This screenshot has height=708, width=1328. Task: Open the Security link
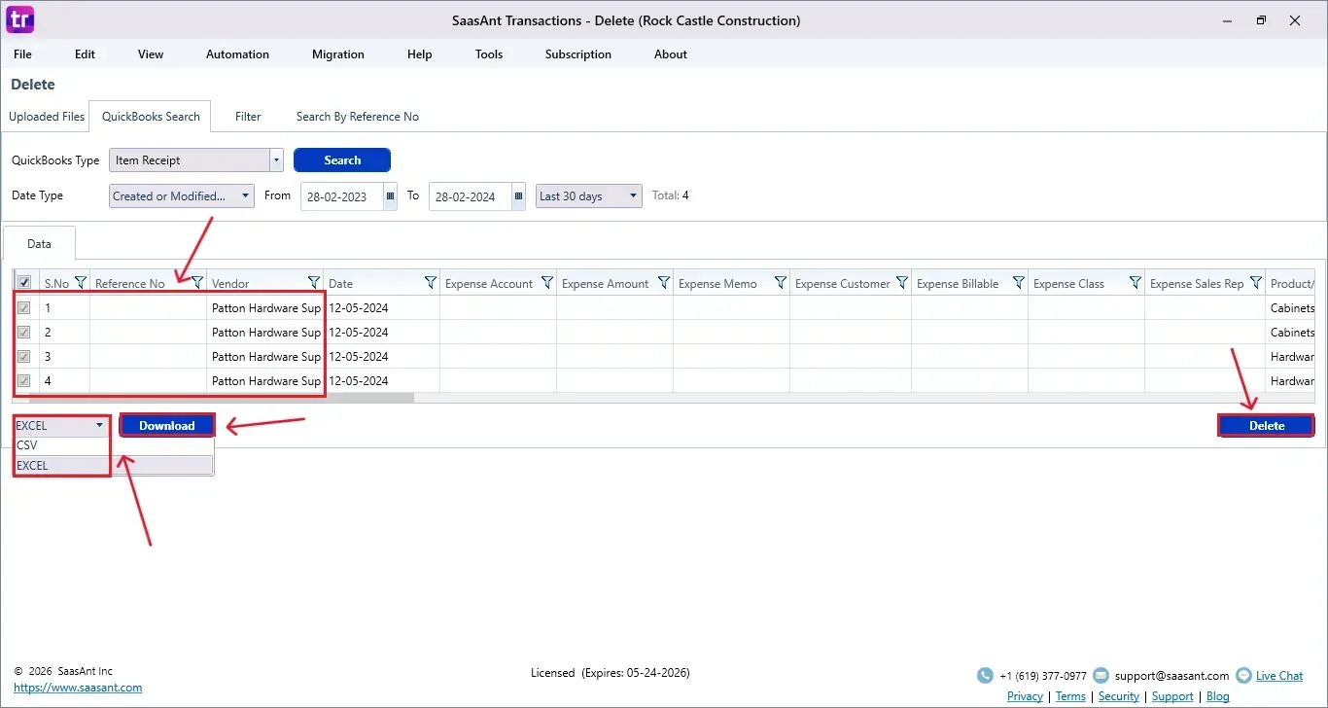(1119, 696)
